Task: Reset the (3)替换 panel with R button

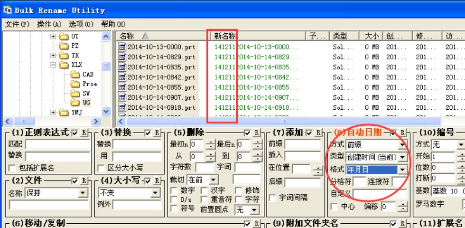Action: (x=157, y=133)
